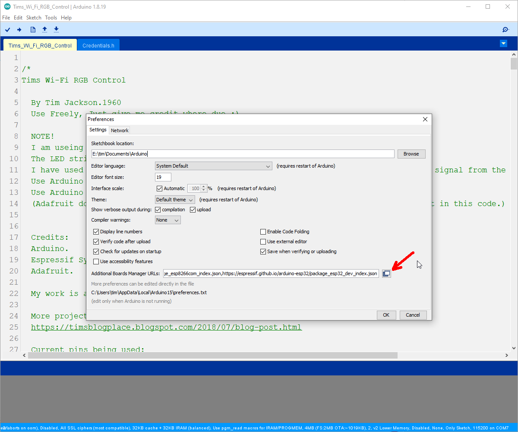Click the board info status bar text

(x=255, y=428)
